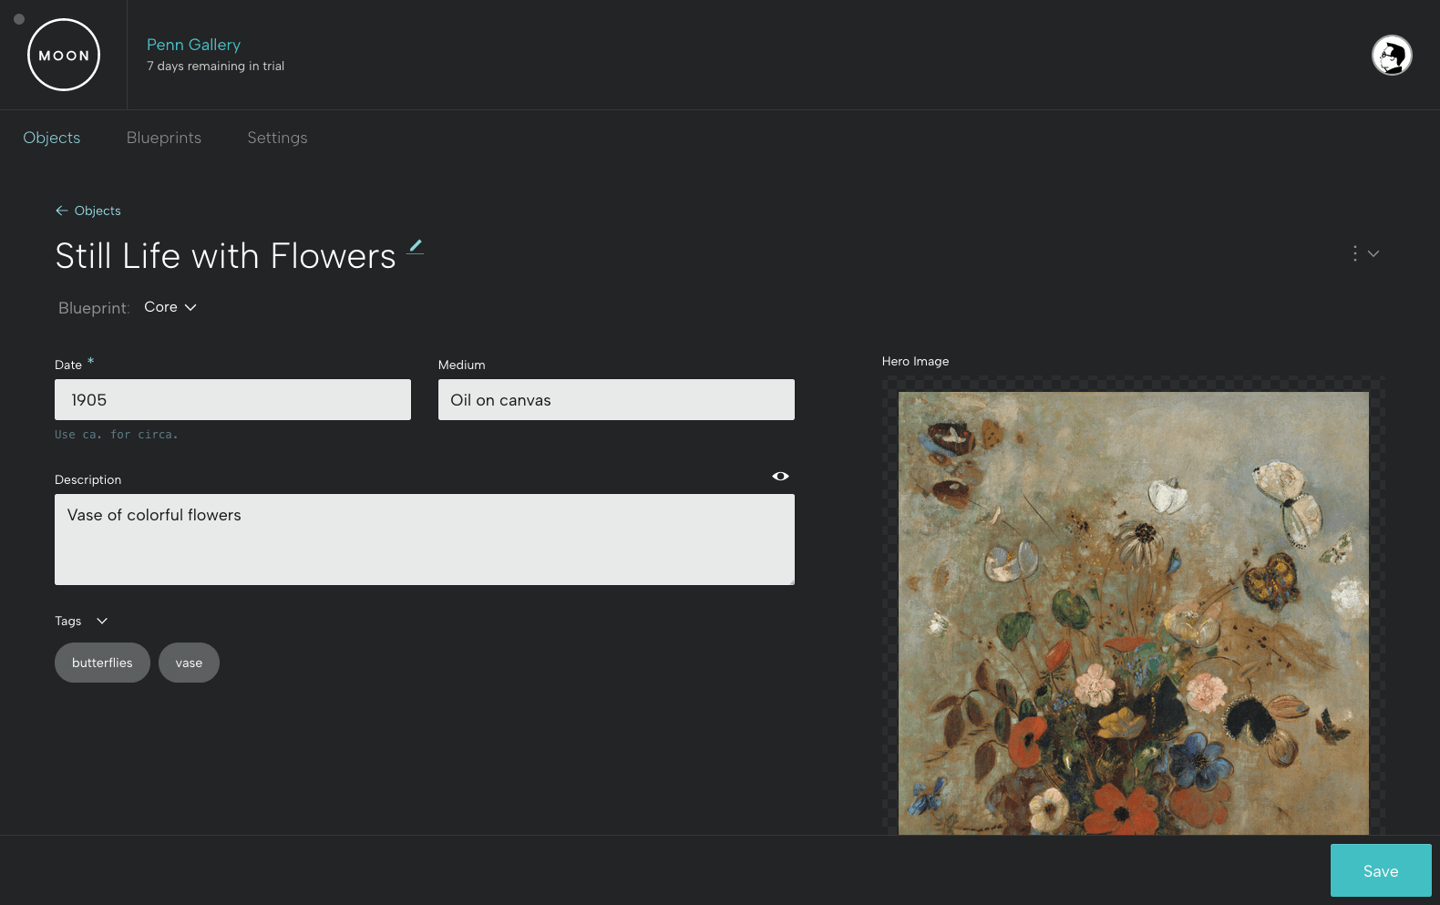Click the Still Life with Flowers title
This screenshot has height=905, width=1440.
click(225, 256)
